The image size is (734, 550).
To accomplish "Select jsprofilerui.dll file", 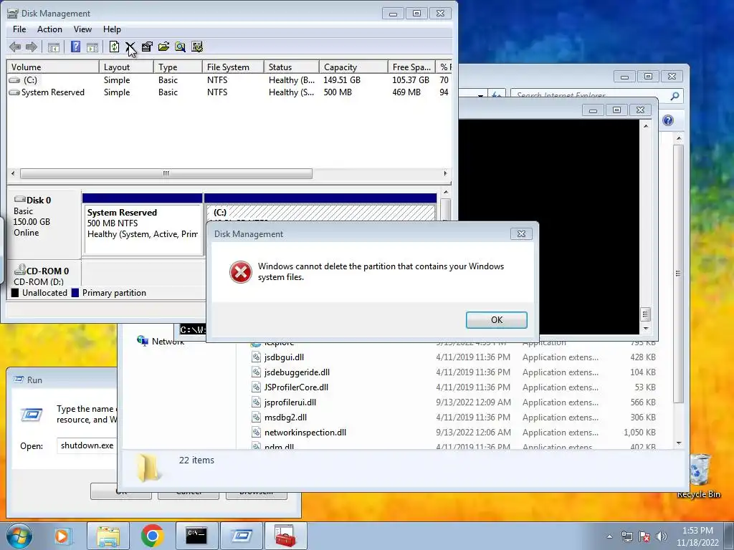I will (290, 402).
